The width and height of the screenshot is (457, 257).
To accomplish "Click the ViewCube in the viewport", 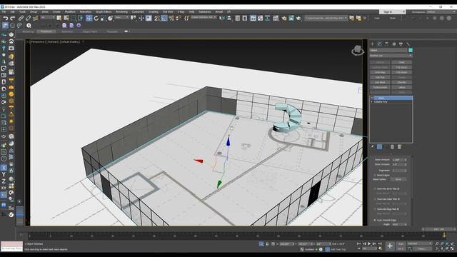I will click(x=358, y=51).
